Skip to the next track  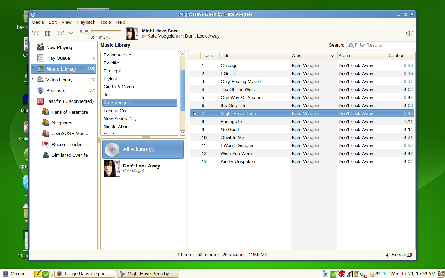pyautogui.click(x=60, y=33)
